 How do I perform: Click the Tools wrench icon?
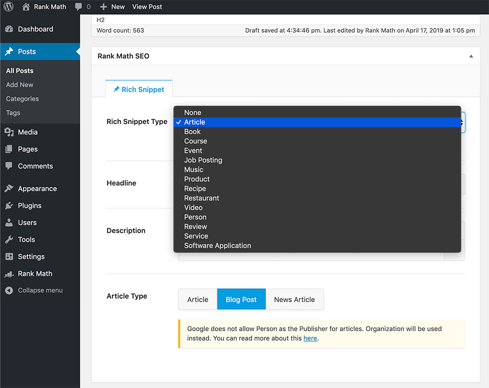pos(9,239)
